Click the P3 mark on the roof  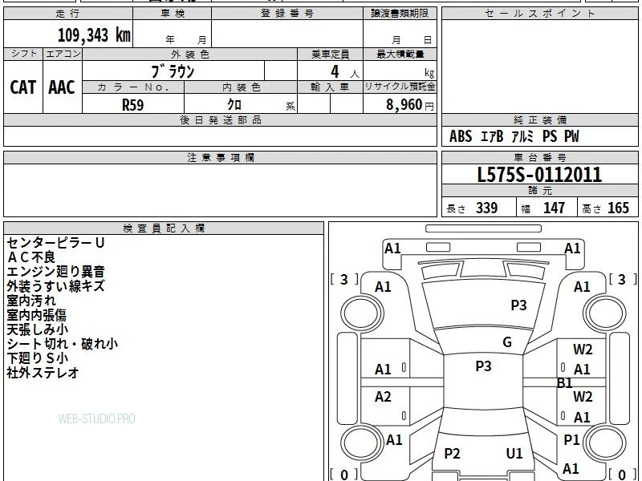[483, 366]
